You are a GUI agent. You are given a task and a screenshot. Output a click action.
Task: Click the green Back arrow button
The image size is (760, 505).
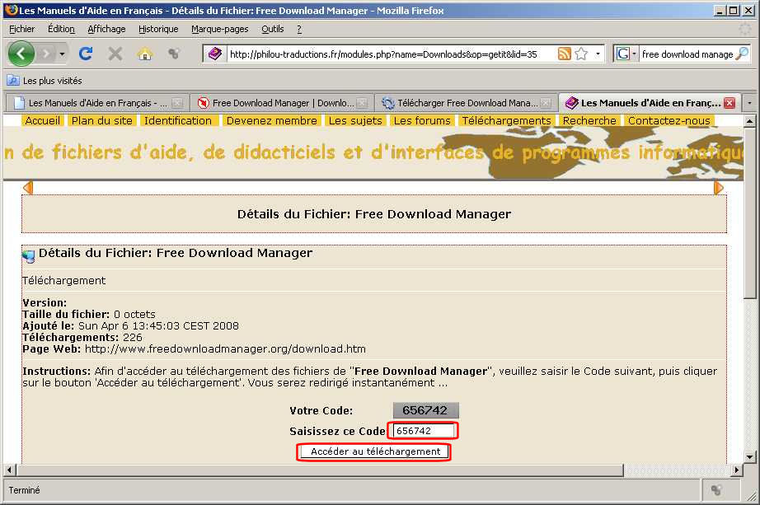pyautogui.click(x=21, y=54)
